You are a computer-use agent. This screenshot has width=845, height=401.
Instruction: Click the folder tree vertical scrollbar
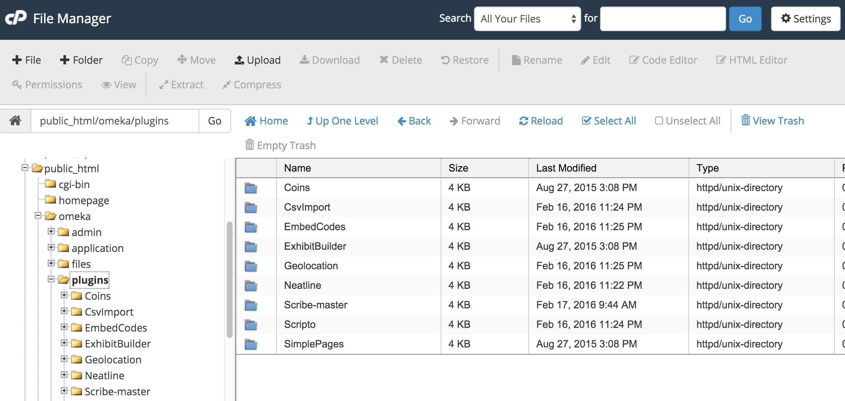[229, 279]
